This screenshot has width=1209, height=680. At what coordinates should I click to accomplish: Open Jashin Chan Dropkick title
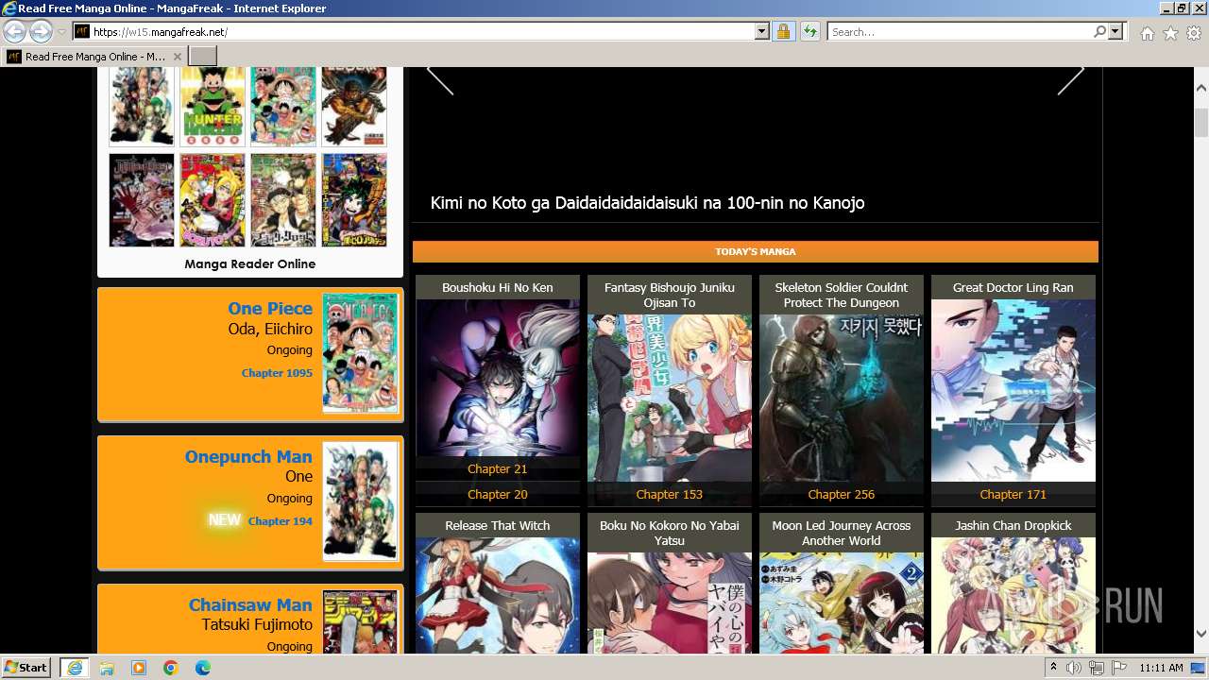click(1013, 525)
